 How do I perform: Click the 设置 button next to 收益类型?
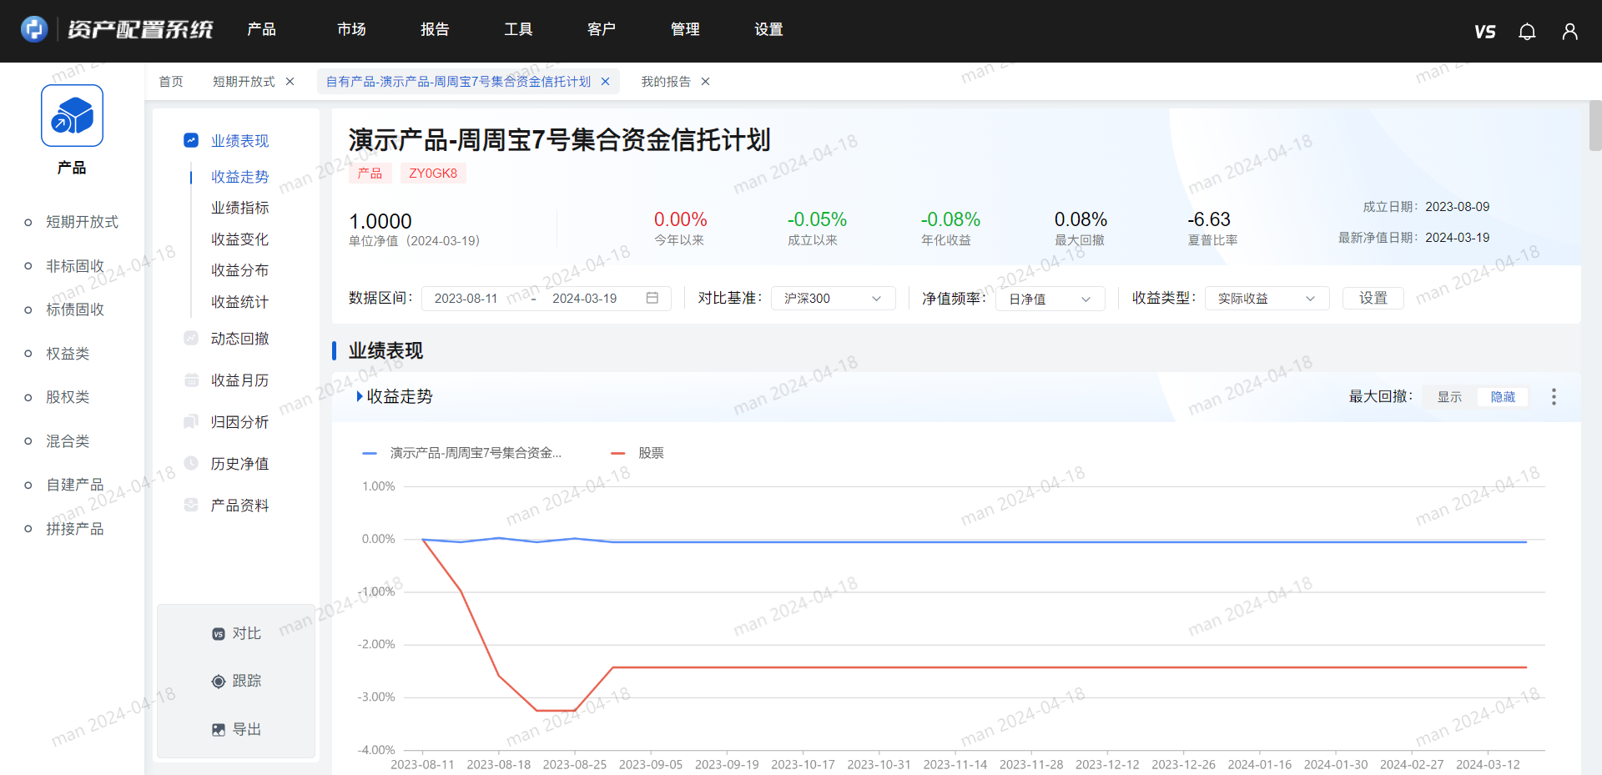(x=1373, y=298)
